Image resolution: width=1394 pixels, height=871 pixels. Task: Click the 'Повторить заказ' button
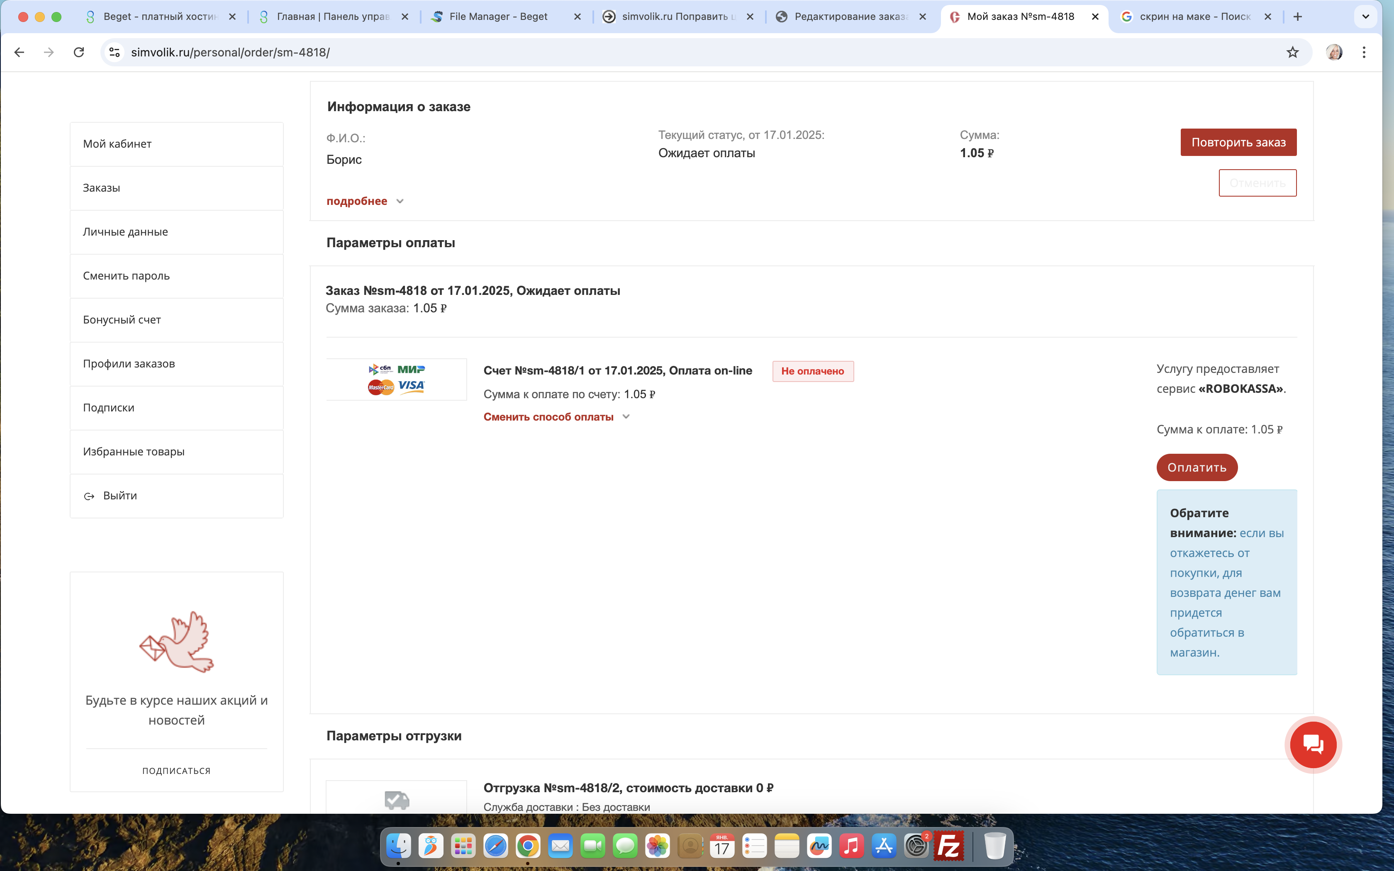coord(1238,142)
